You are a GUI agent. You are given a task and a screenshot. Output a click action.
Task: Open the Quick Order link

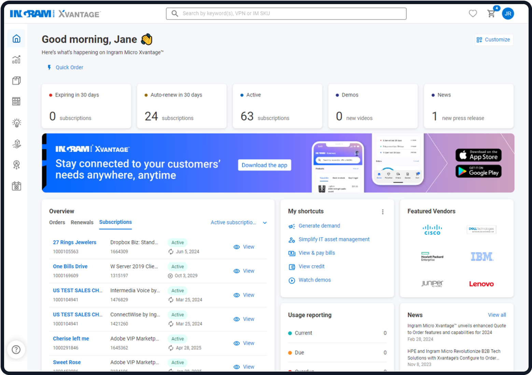coord(69,68)
